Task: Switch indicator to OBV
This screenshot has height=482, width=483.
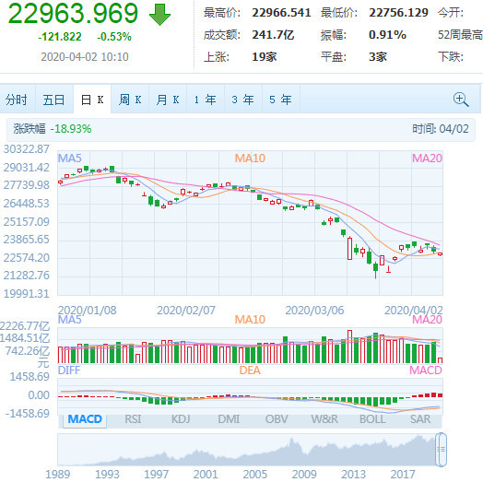Action: (x=277, y=419)
